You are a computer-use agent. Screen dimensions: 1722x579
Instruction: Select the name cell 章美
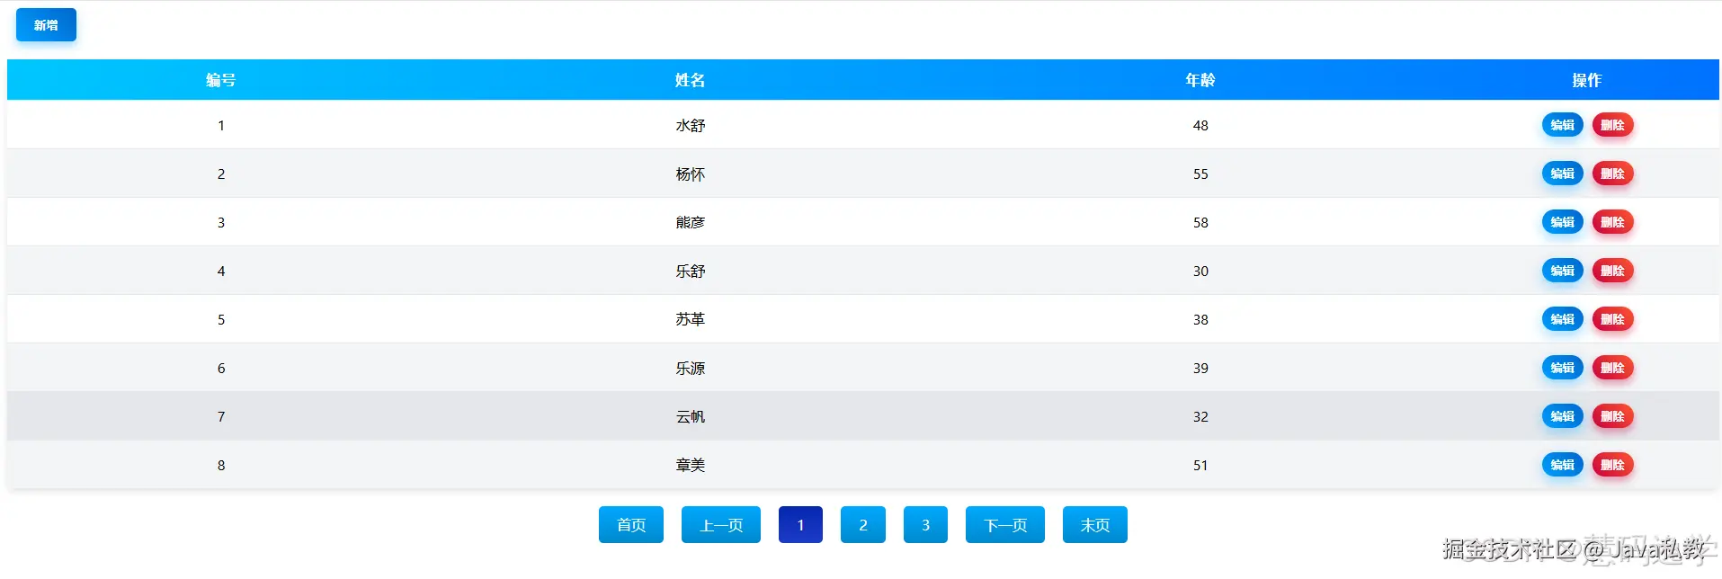[690, 465]
